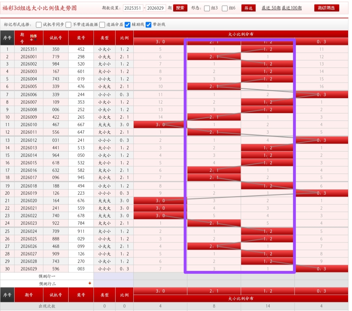Click the end period field 2026029
Viewport: 352px width, 311px height.
coord(155,8)
